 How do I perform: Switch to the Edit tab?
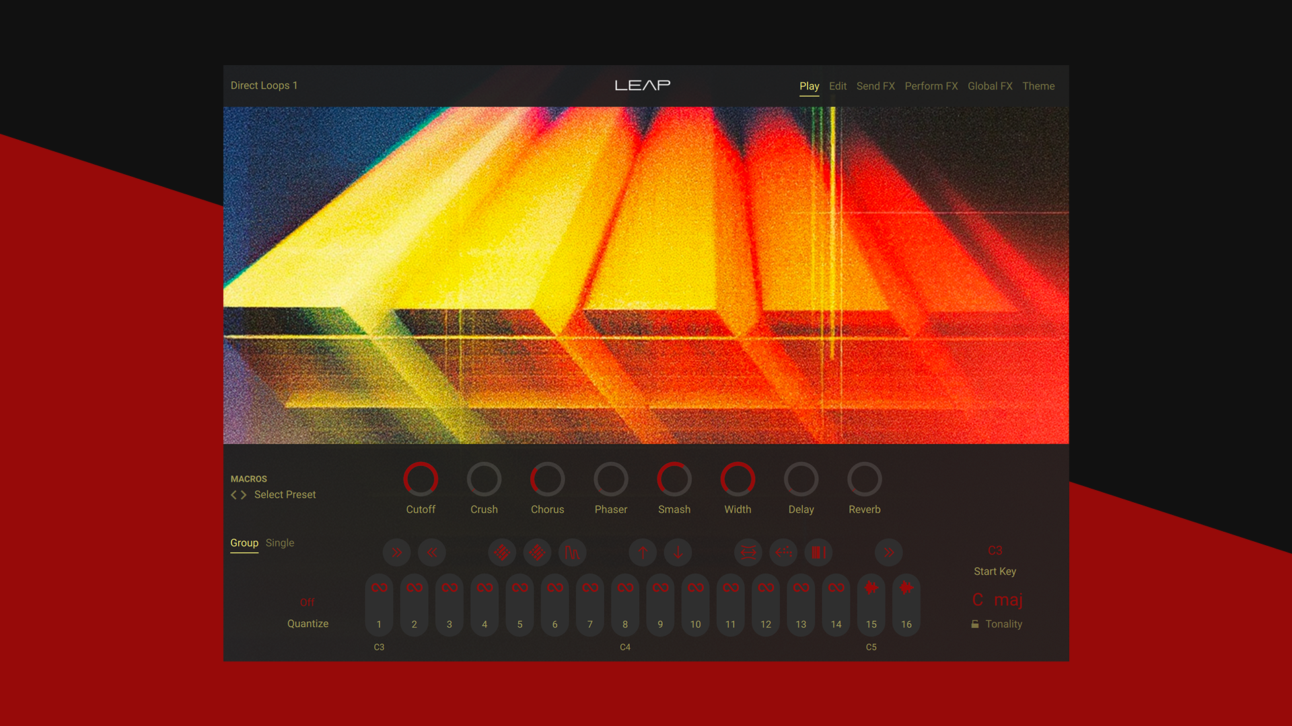[837, 86]
